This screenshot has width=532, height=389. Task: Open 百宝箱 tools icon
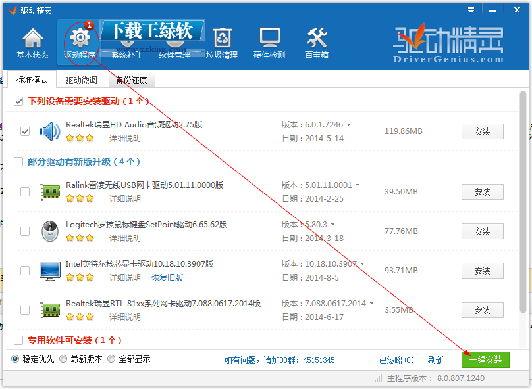317,37
